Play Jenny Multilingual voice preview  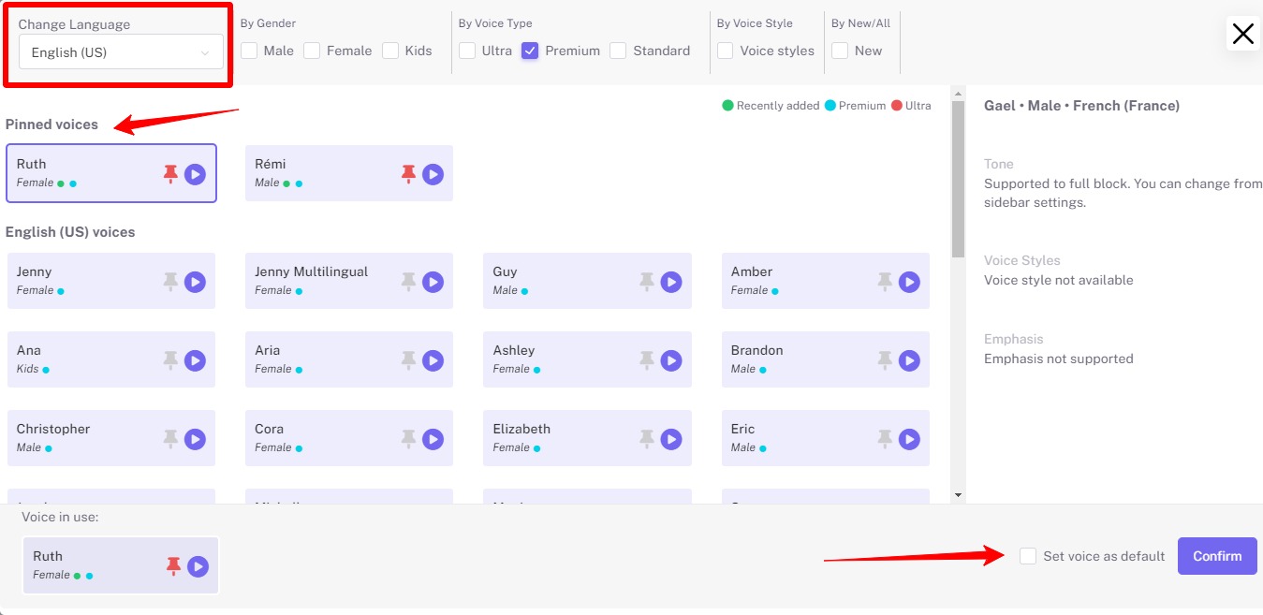(433, 282)
